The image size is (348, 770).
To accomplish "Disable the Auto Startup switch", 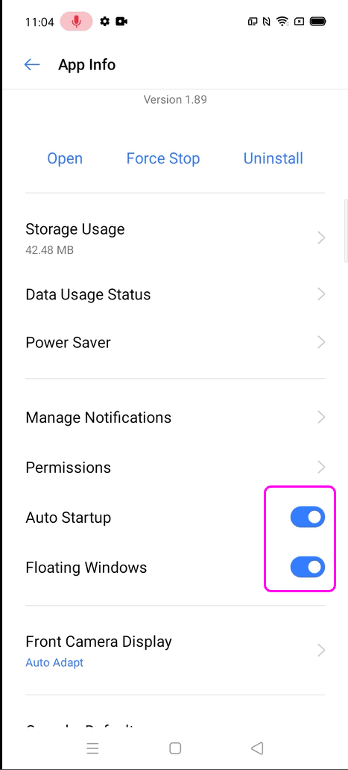I will point(307,517).
